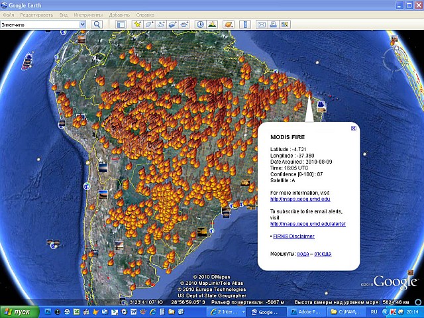Switch to the C:\ folder taskbar button
The image size is (424, 318).
coord(346,312)
